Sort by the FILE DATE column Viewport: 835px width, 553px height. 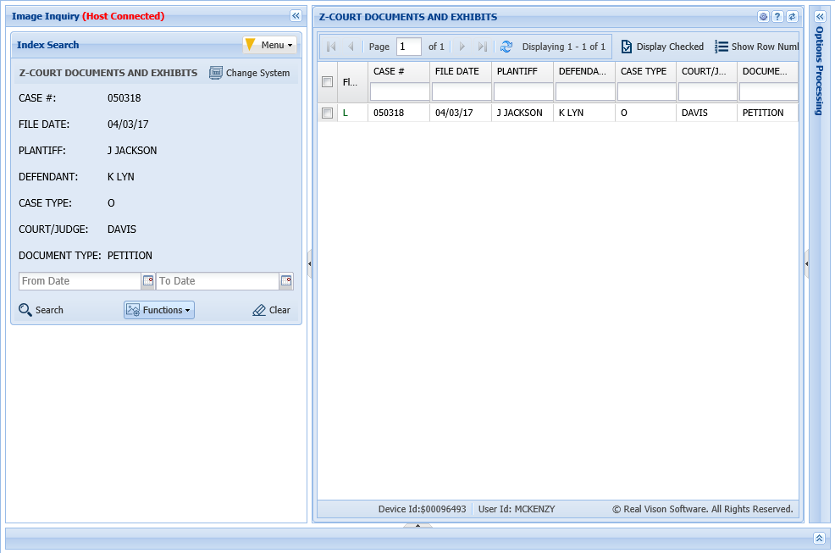[x=461, y=71]
